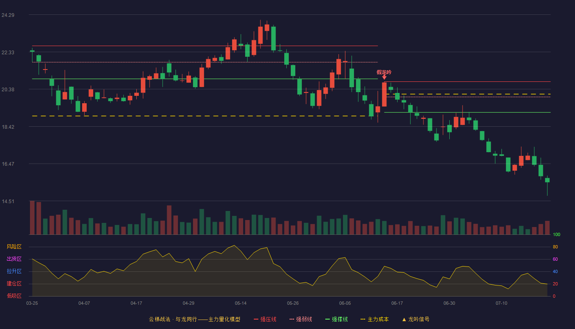Toggle the 主力成本 legend entry
This screenshot has width=575, height=329.
point(375,319)
